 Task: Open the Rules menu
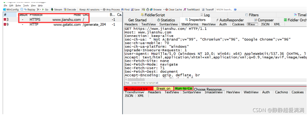[18, 6]
